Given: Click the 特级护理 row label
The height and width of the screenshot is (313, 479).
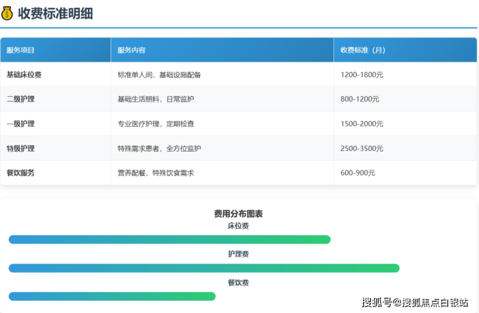Looking at the screenshot, I should 21,148.
